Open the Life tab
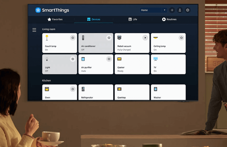Viewport: 227px width, 147px height. (133, 19)
